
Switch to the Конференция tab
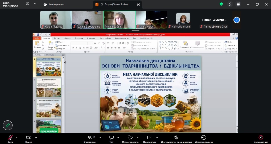click(x=54, y=4)
